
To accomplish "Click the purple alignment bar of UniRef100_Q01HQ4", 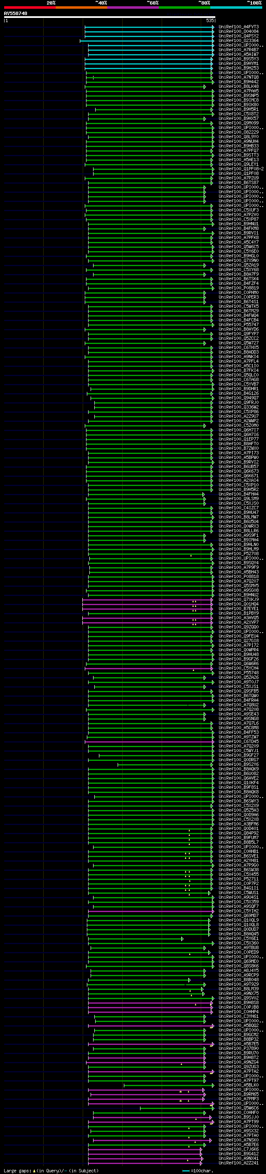I will pos(147,604).
